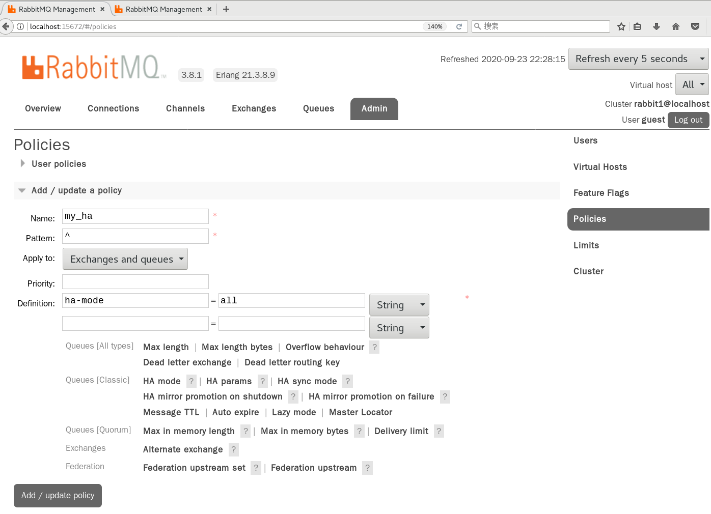The height and width of the screenshot is (514, 711).
Task: Click the site info icon in address bar
Action: tap(20, 26)
